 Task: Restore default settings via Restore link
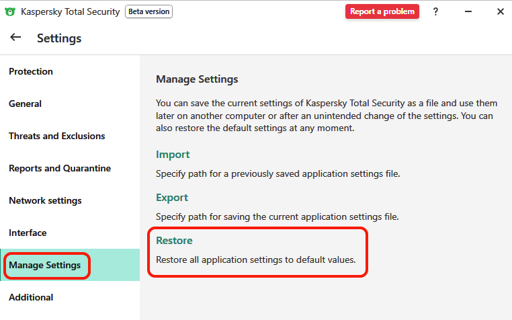(x=174, y=241)
